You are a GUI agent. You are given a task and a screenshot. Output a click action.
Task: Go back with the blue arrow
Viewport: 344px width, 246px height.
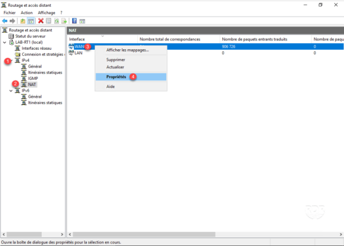[x=4, y=21]
